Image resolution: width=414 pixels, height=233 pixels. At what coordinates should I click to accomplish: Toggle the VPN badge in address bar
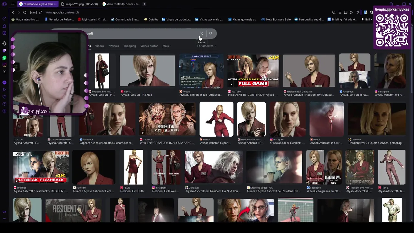pyautogui.click(x=33, y=12)
